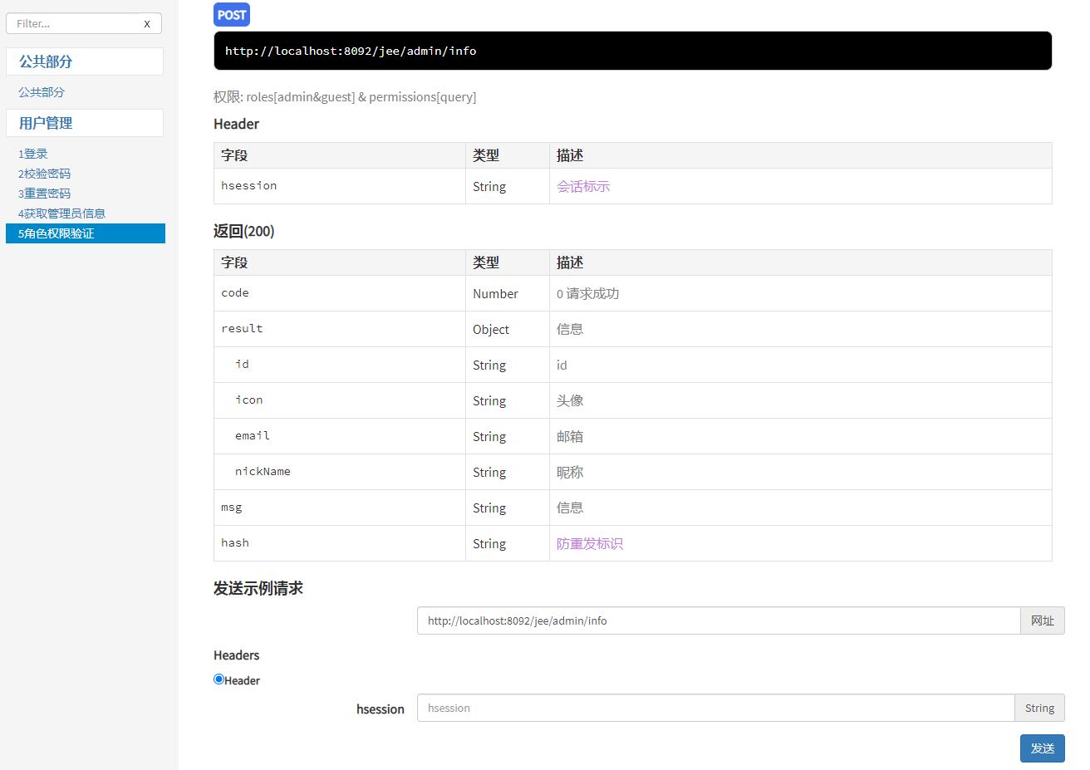Click the hsession field cell in Header table
This screenshot has height=770, width=1090.
(340, 186)
